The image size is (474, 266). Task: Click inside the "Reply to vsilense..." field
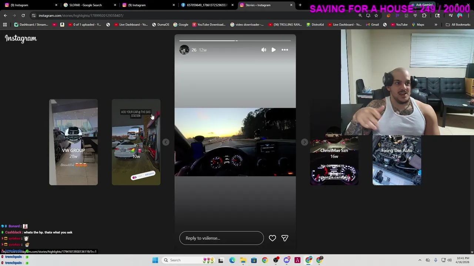(x=221, y=238)
